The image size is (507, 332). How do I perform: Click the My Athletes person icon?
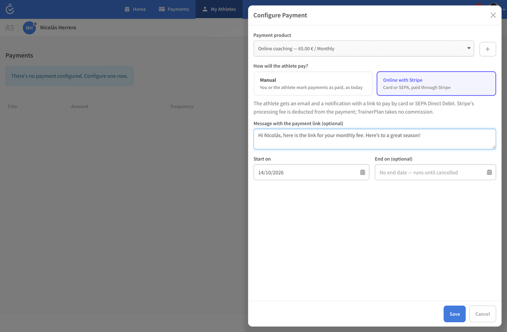[205, 9]
